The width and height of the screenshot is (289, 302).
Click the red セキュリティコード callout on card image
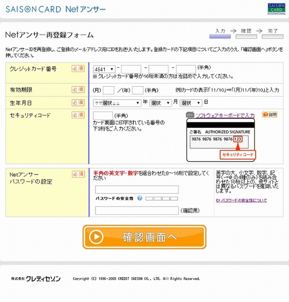(x=238, y=155)
